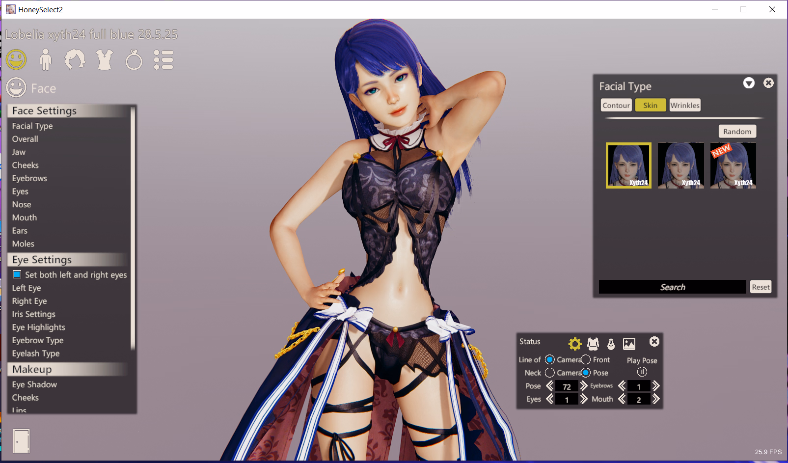The height and width of the screenshot is (463, 788).
Task: Collapse the Facial Type panel arrow
Action: [749, 83]
